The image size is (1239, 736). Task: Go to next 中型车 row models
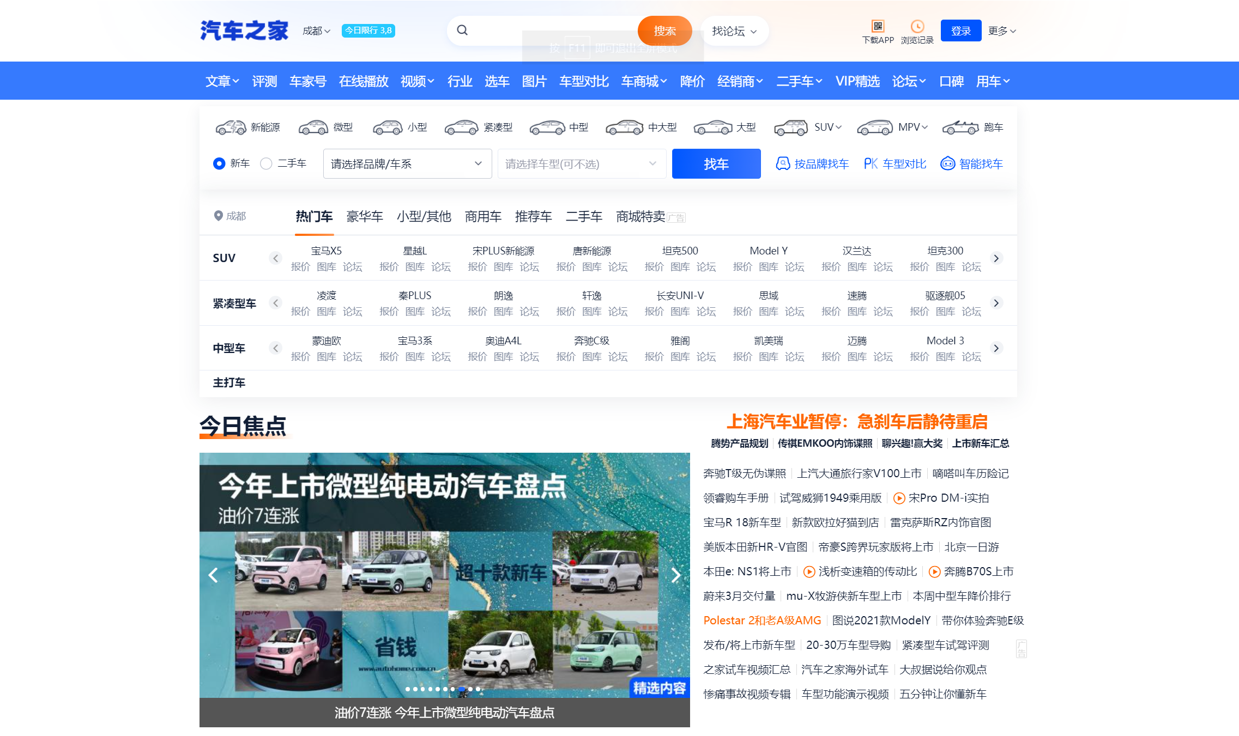coord(996,348)
